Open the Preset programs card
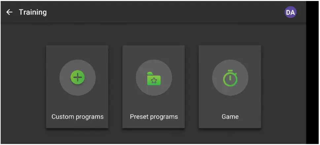The image size is (320, 145). [154, 87]
